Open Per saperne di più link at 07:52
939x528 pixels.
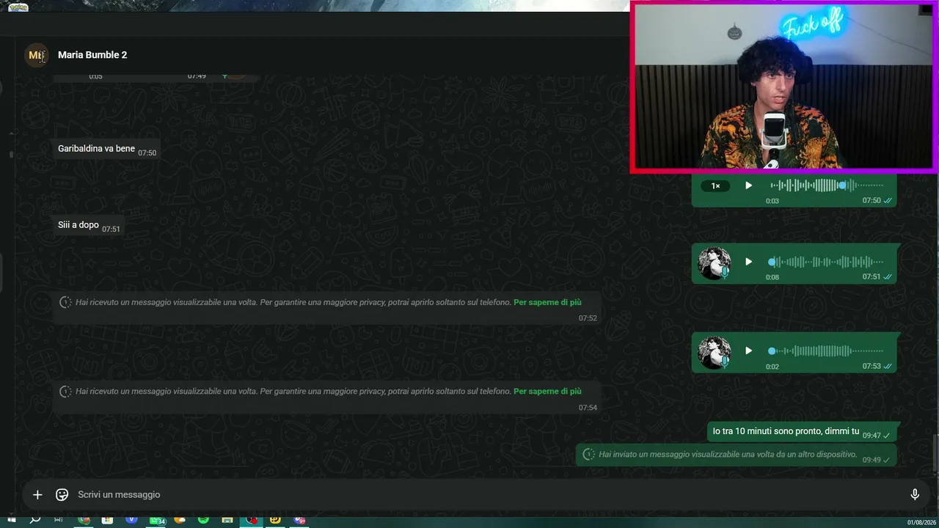[x=547, y=302]
